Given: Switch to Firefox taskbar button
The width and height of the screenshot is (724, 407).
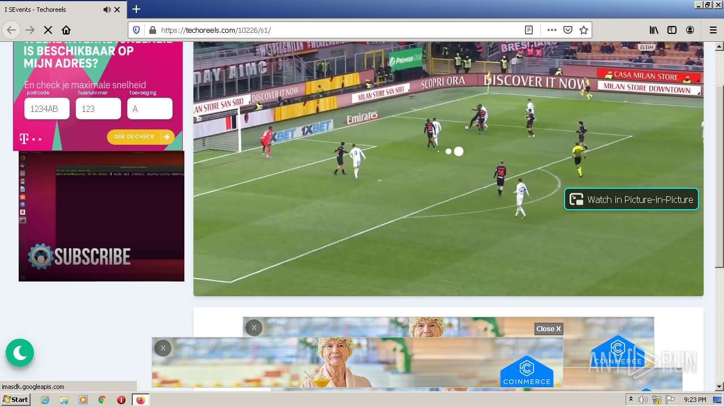Looking at the screenshot, I should pos(141,400).
